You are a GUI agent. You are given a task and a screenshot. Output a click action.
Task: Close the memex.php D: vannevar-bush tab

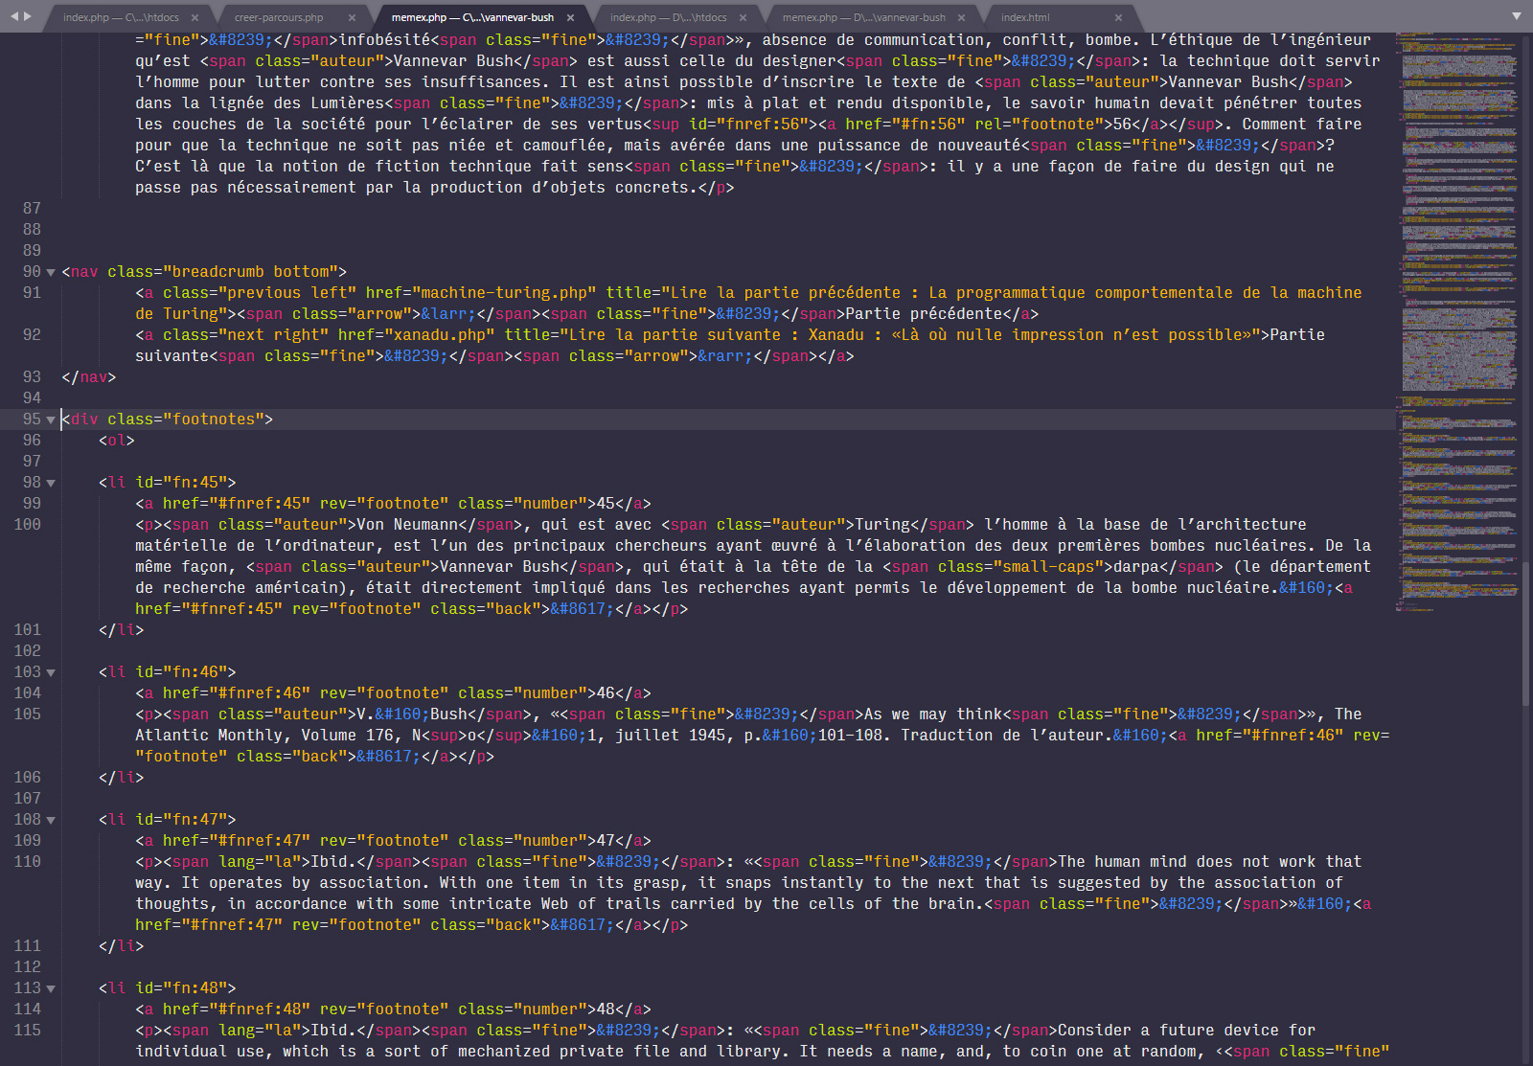tap(961, 17)
